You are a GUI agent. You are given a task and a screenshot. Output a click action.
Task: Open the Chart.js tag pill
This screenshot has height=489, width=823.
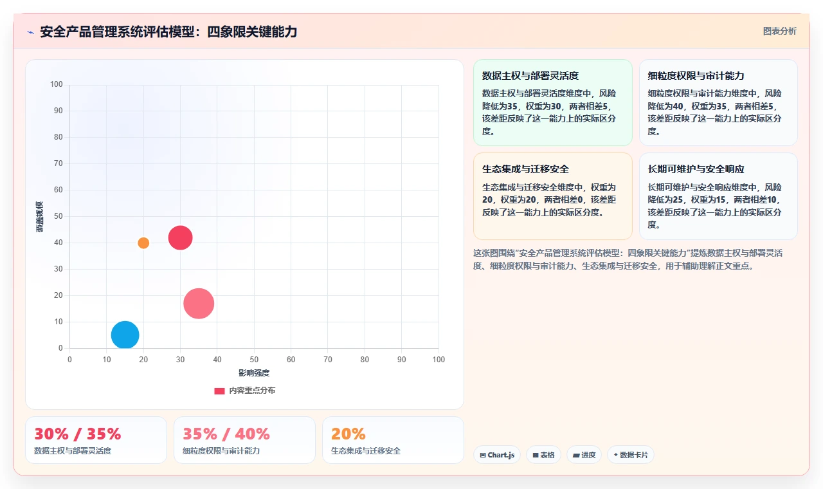click(497, 455)
